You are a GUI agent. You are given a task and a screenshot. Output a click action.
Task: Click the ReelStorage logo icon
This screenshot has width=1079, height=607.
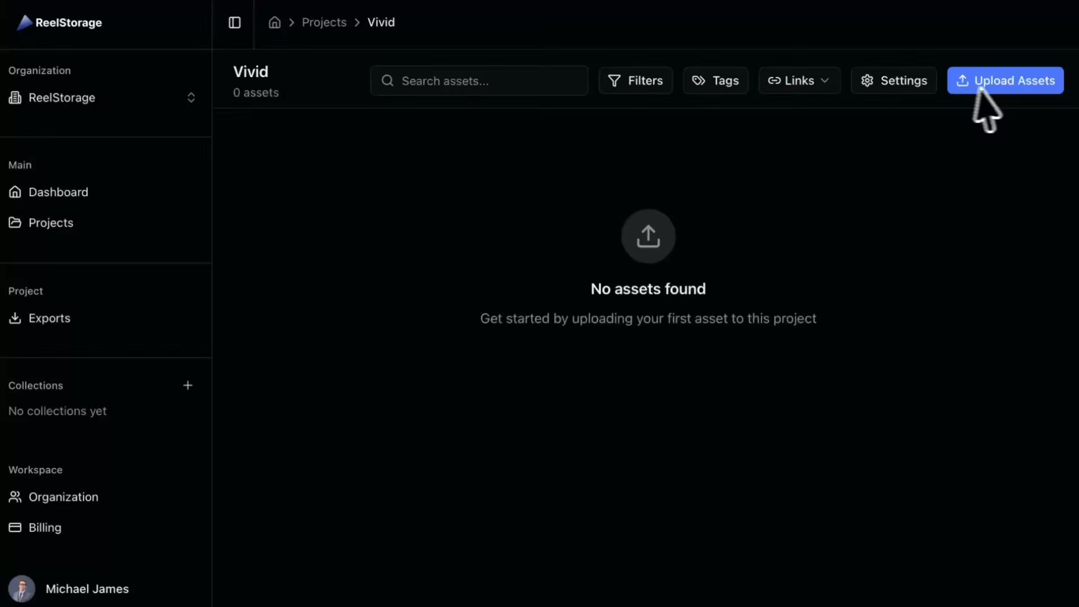pyautogui.click(x=24, y=22)
